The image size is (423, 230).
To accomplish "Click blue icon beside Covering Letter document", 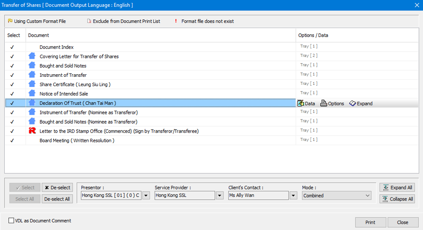I will (32, 56).
